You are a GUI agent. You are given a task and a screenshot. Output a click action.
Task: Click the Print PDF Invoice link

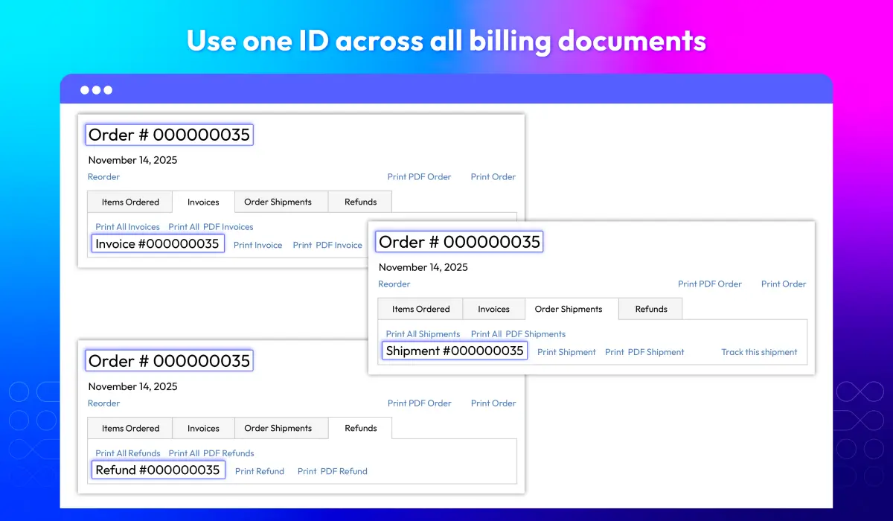[x=327, y=245]
